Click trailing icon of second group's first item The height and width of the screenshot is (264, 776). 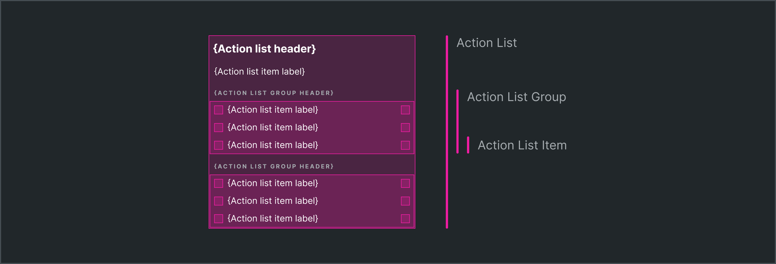pyautogui.click(x=405, y=183)
